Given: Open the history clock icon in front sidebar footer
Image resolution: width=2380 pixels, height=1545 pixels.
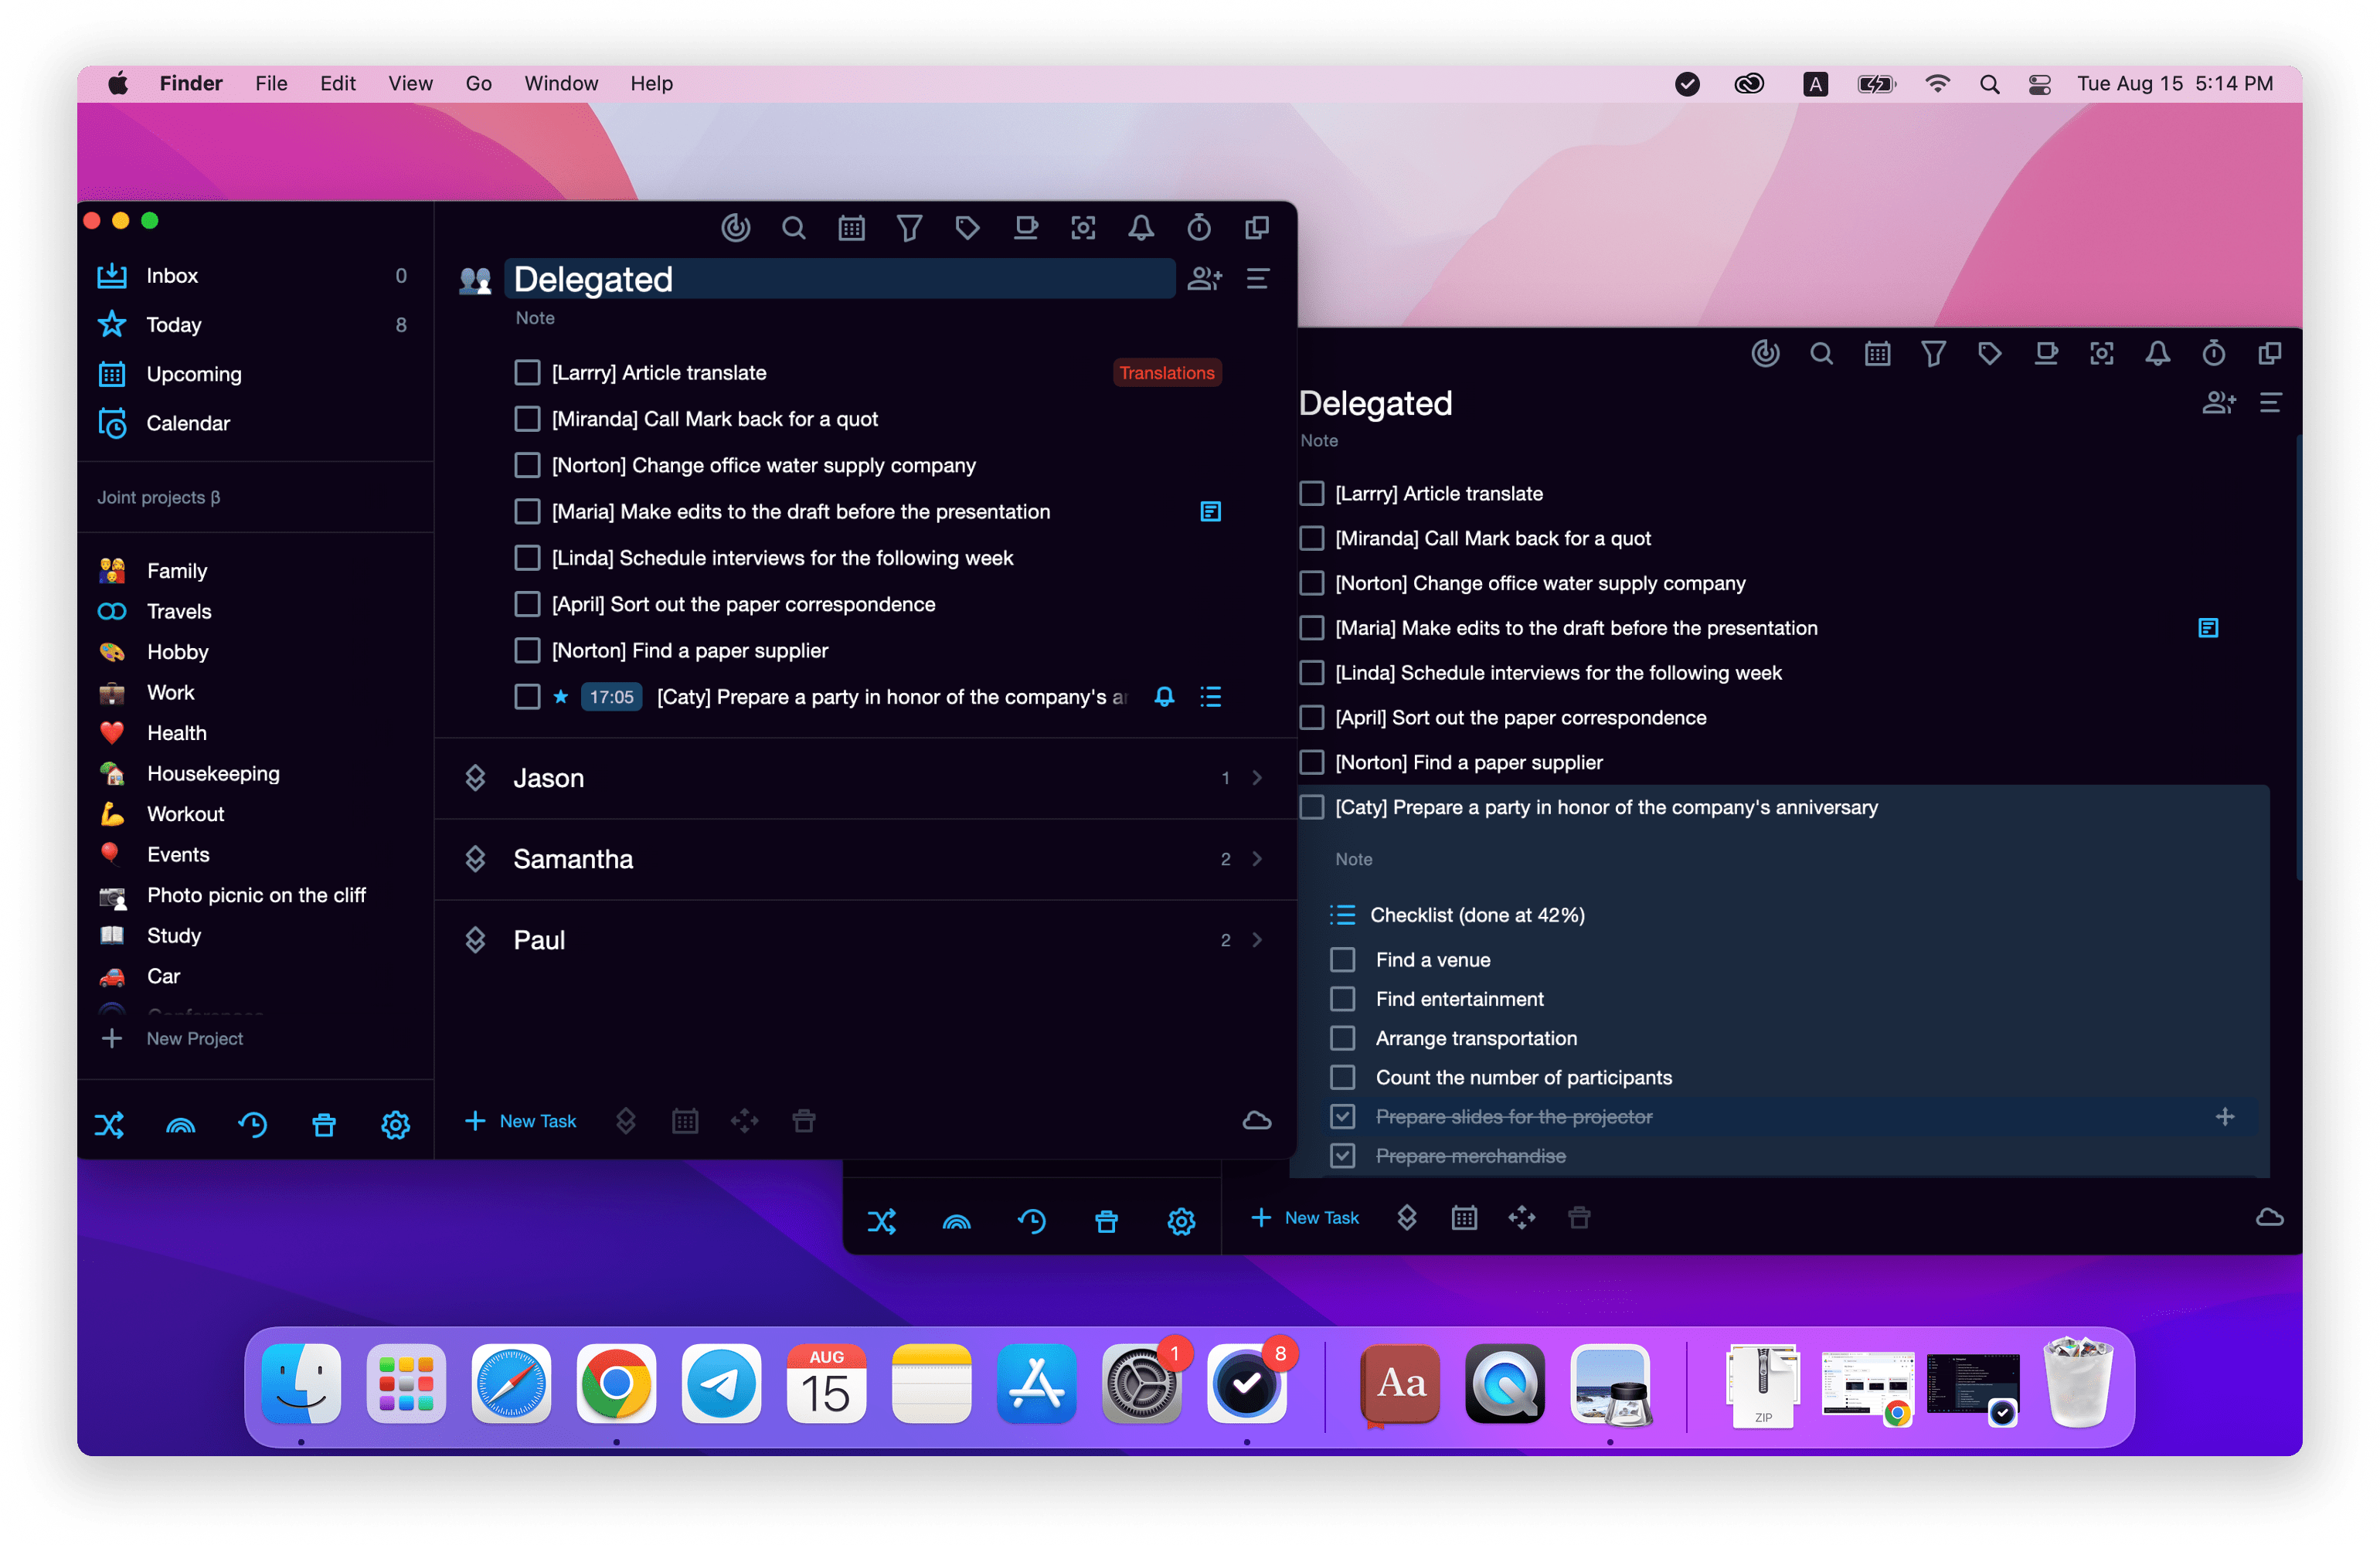Looking at the screenshot, I should click(253, 1125).
